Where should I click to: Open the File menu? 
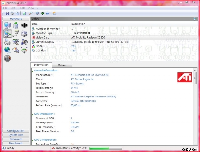point(5,8)
